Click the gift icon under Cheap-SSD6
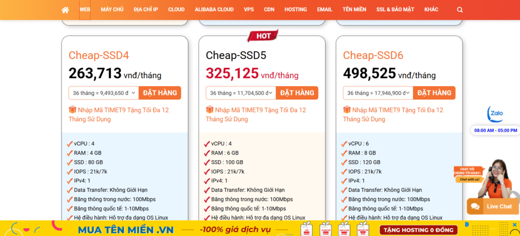 click(x=346, y=110)
